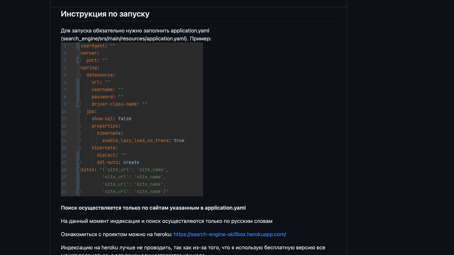This screenshot has width=454, height=255.
Task: Collapse the 'server:' fold marker
Action: (x=79, y=53)
